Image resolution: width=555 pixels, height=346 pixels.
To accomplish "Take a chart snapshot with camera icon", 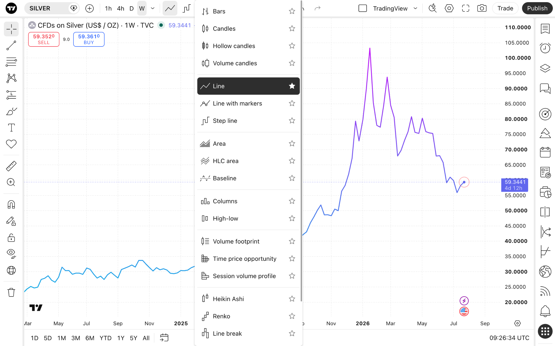I will pos(482,8).
